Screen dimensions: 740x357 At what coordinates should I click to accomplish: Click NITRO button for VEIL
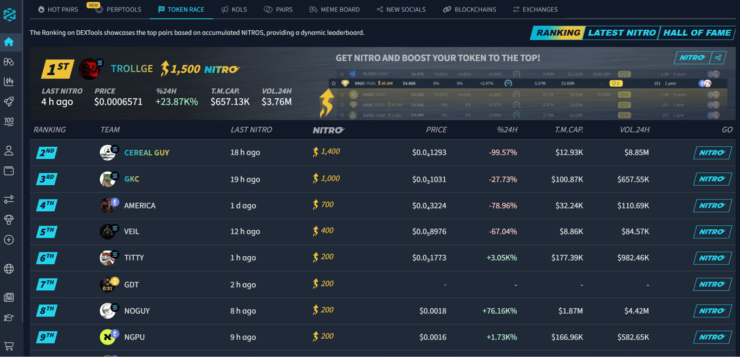(712, 231)
